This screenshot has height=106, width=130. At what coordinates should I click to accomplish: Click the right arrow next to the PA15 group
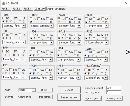128,52
